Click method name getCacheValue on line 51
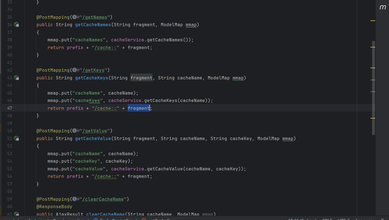This screenshot has width=389, height=220. [x=93, y=138]
